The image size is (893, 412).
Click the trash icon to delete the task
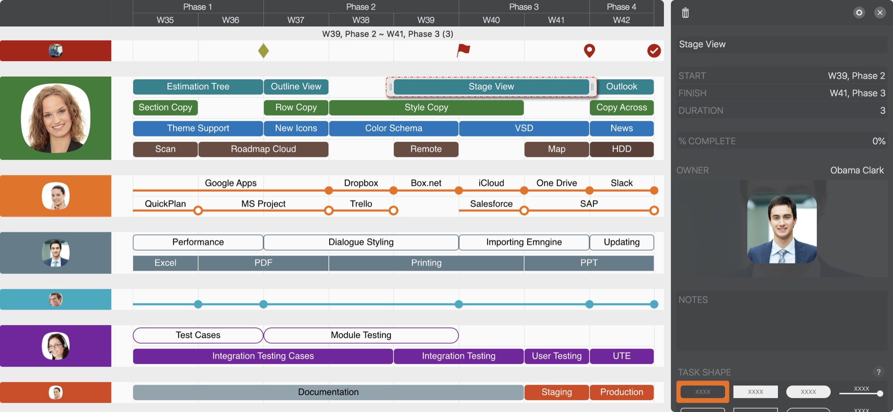[x=684, y=13]
